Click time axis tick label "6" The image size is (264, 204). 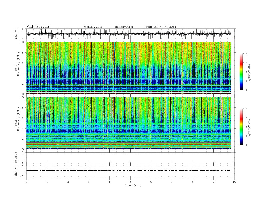(151, 182)
